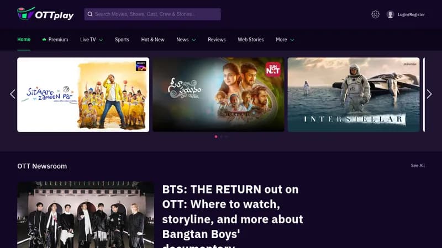Image resolution: width=442 pixels, height=248 pixels.
Task: Open Sitaare Zameen Par banner
Action: pos(83,95)
